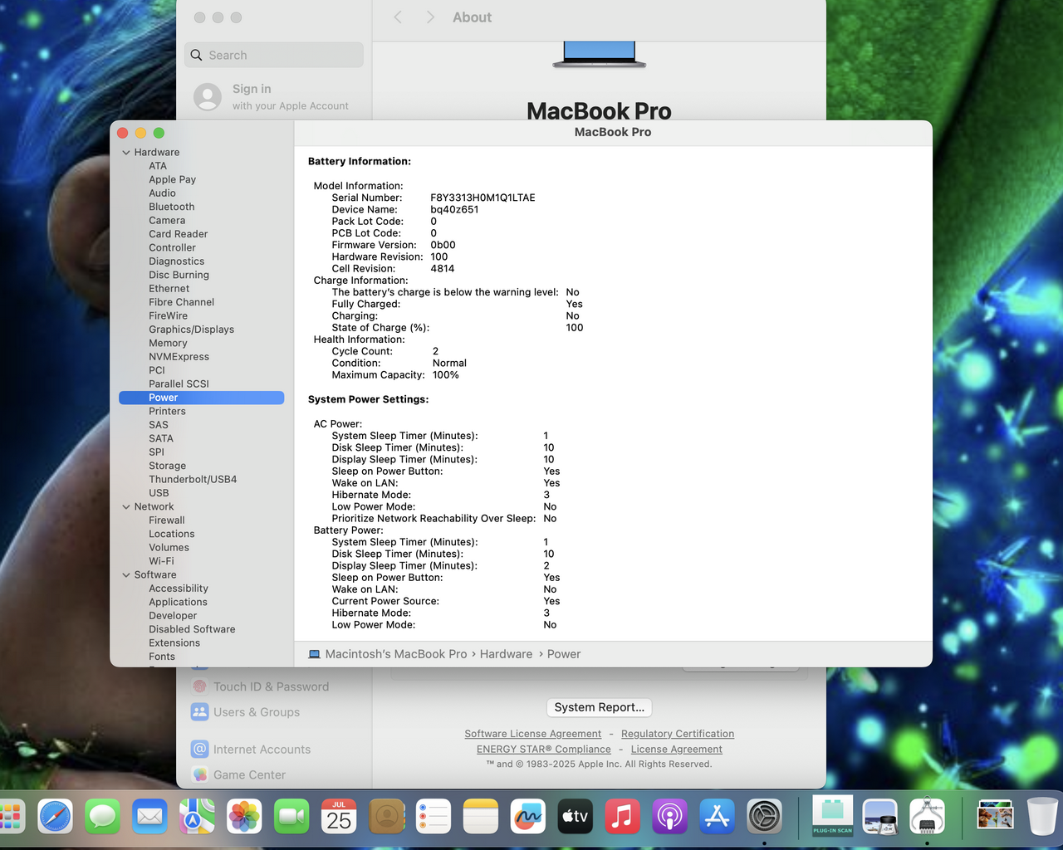Select Diagnostics in Hardware list
Screen dimensions: 1063x850
pos(177,261)
